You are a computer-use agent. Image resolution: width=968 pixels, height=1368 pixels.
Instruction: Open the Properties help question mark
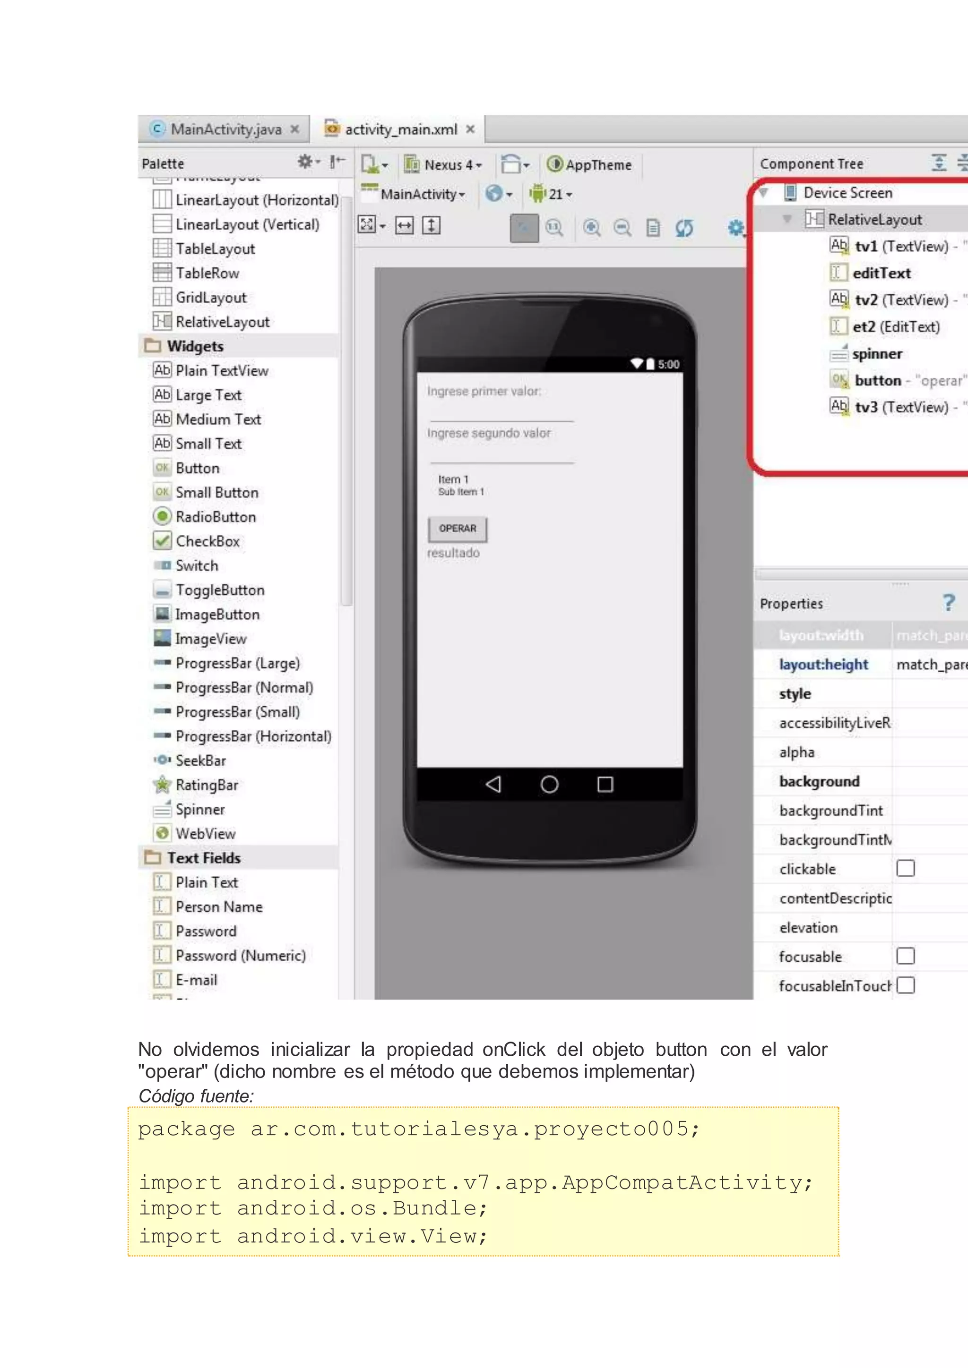(x=949, y=602)
